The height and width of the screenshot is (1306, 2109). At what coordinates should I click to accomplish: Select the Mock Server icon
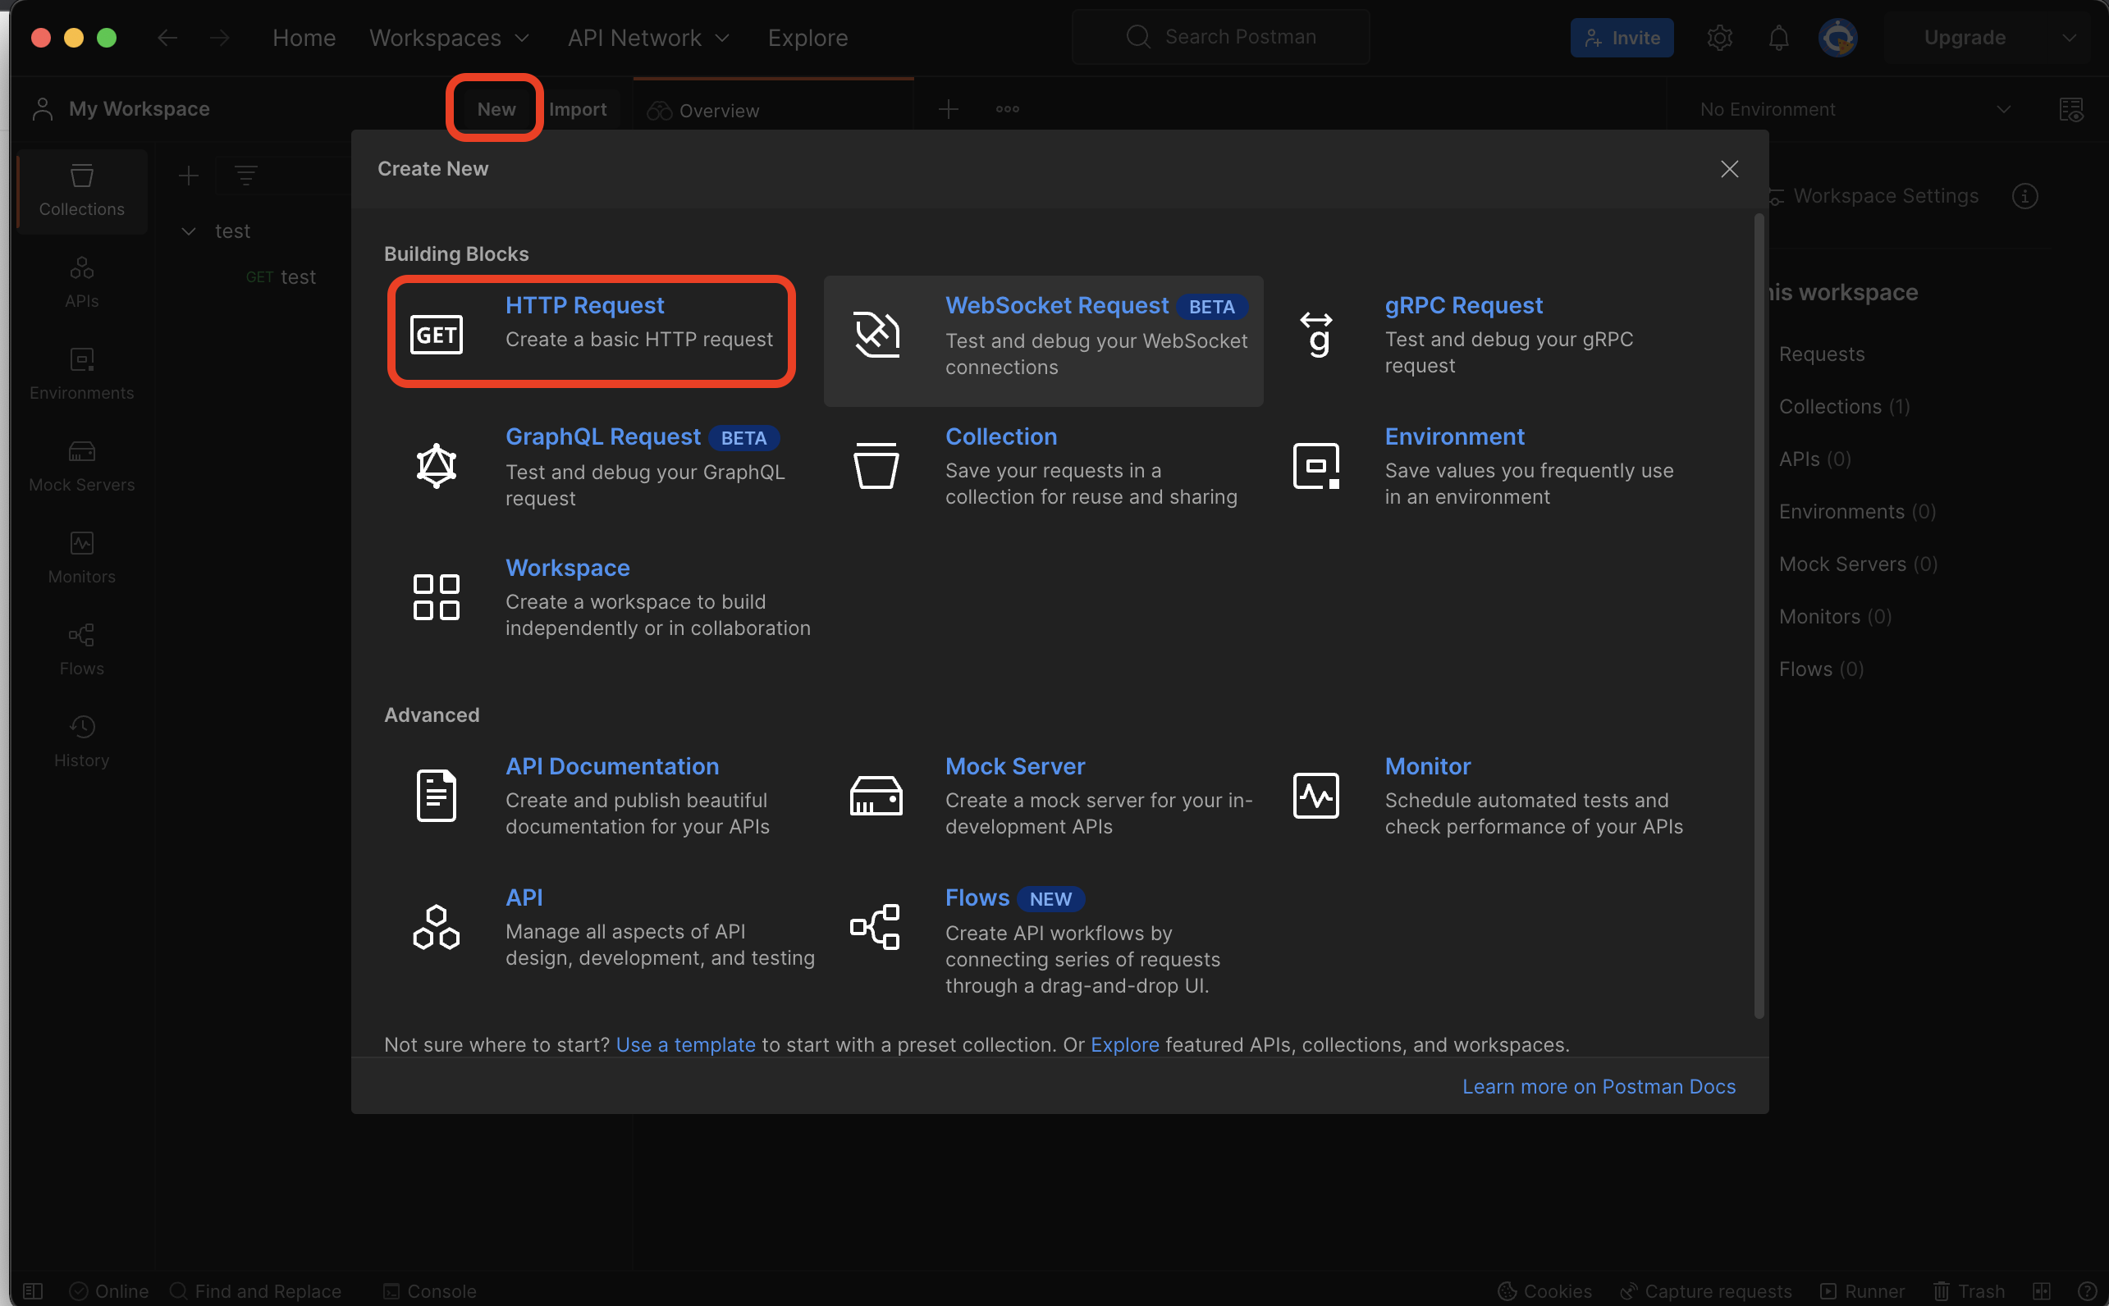876,796
